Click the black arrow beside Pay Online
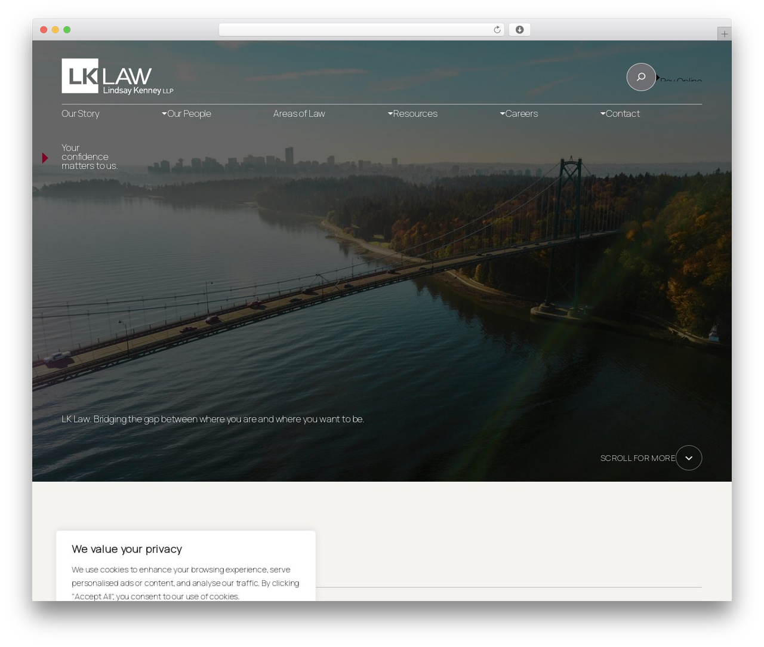Image resolution: width=764 pixels, height=647 pixels. [x=658, y=78]
